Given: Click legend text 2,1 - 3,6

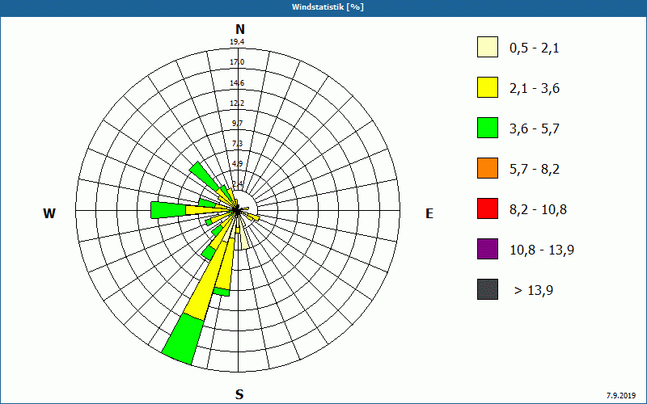Looking at the screenshot, I should point(535,89).
